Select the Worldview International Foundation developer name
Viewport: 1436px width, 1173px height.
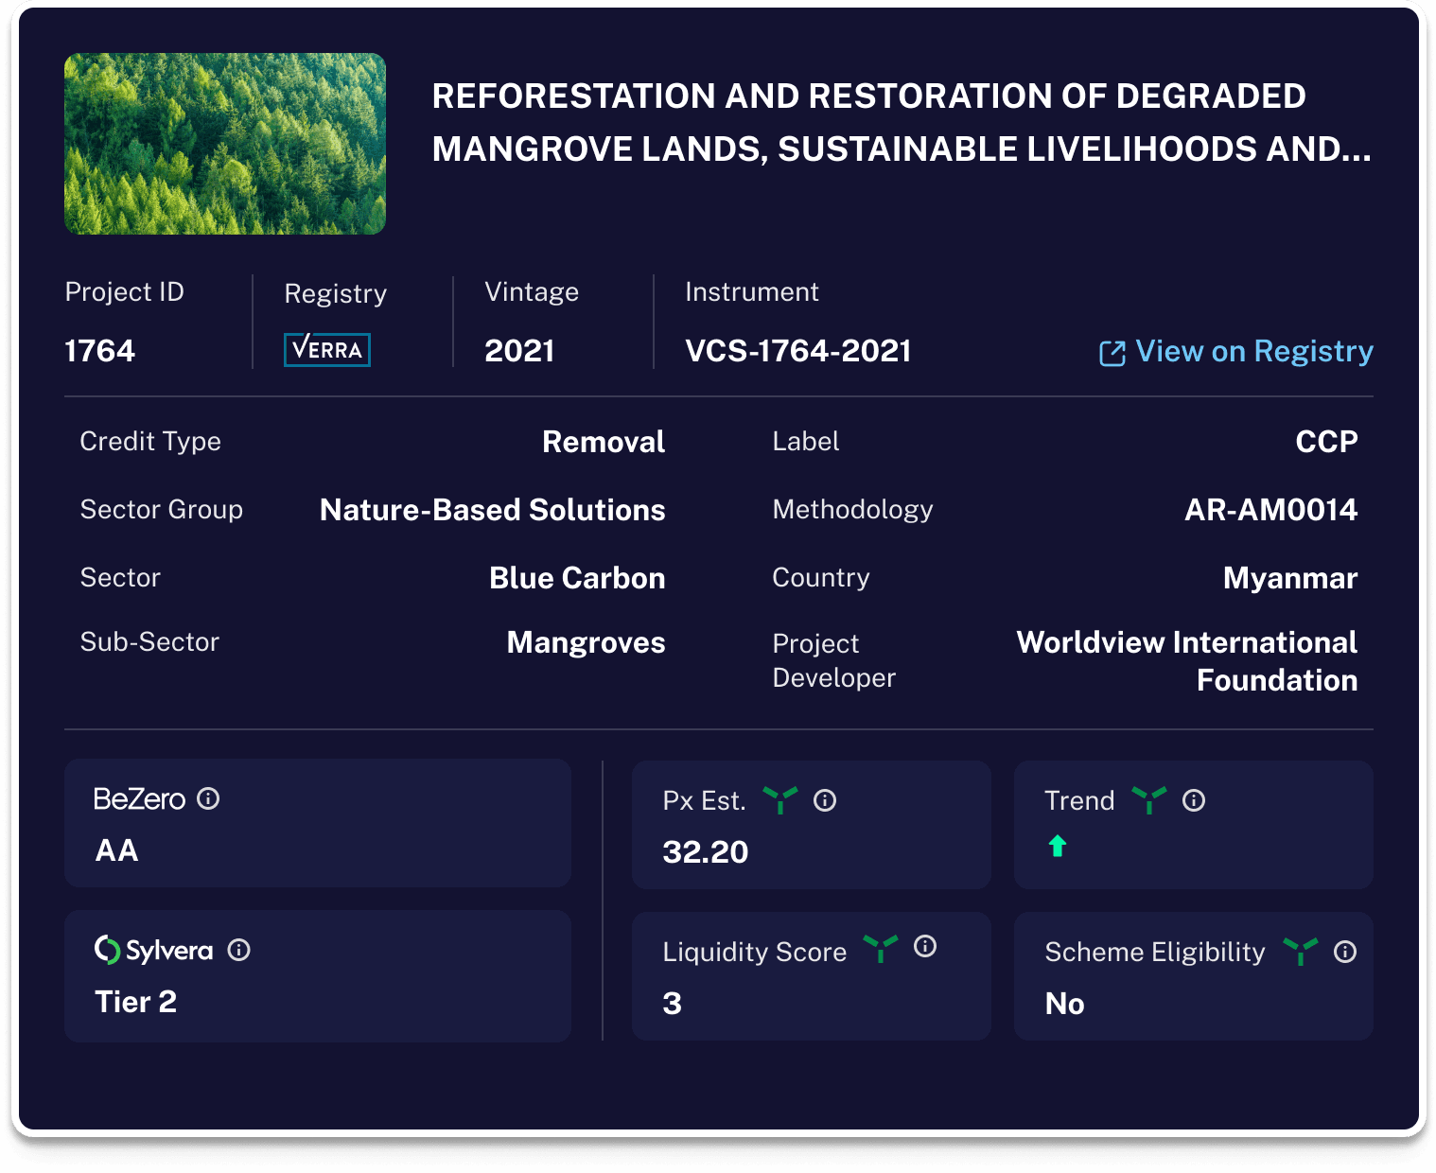click(x=1186, y=660)
